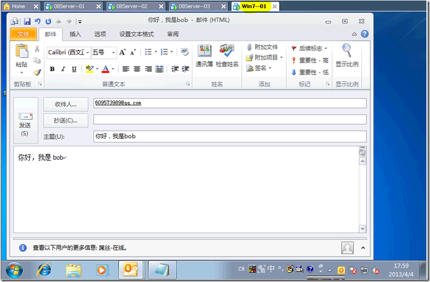This screenshot has width=430, height=282.
Task: Switch to the 设置文本格式 tab
Action: pos(136,34)
